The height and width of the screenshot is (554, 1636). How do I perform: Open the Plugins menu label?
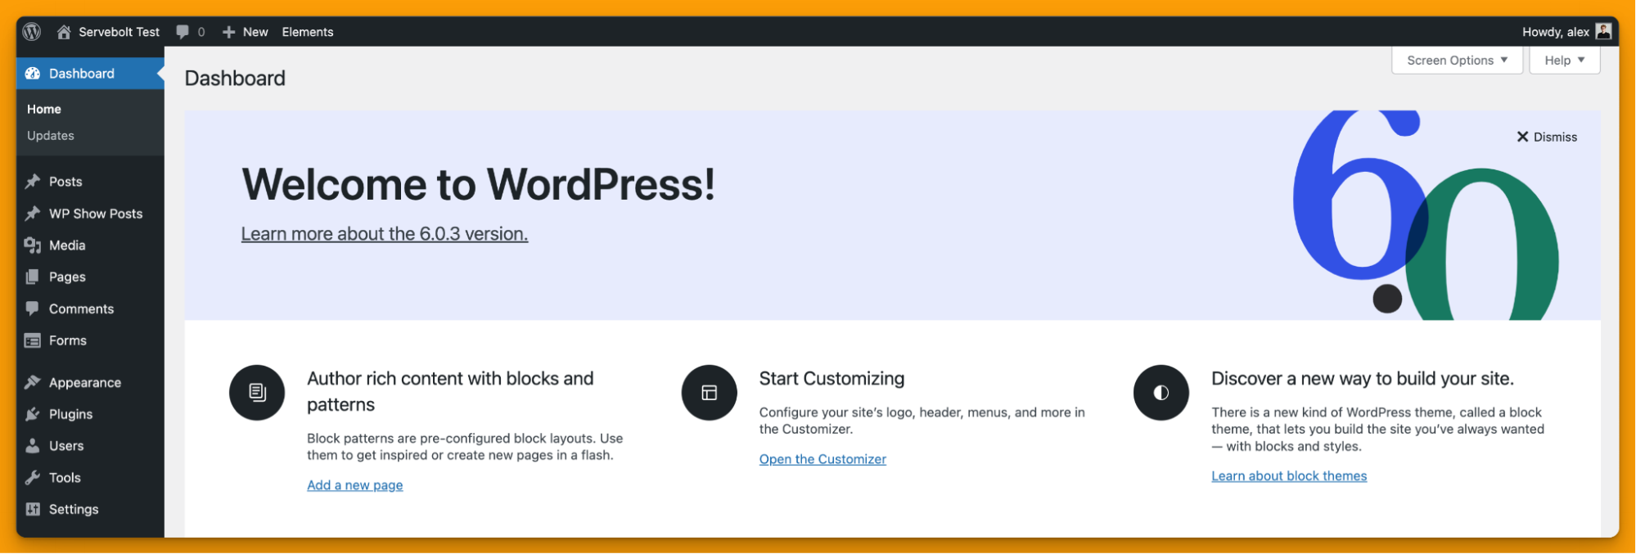point(70,414)
